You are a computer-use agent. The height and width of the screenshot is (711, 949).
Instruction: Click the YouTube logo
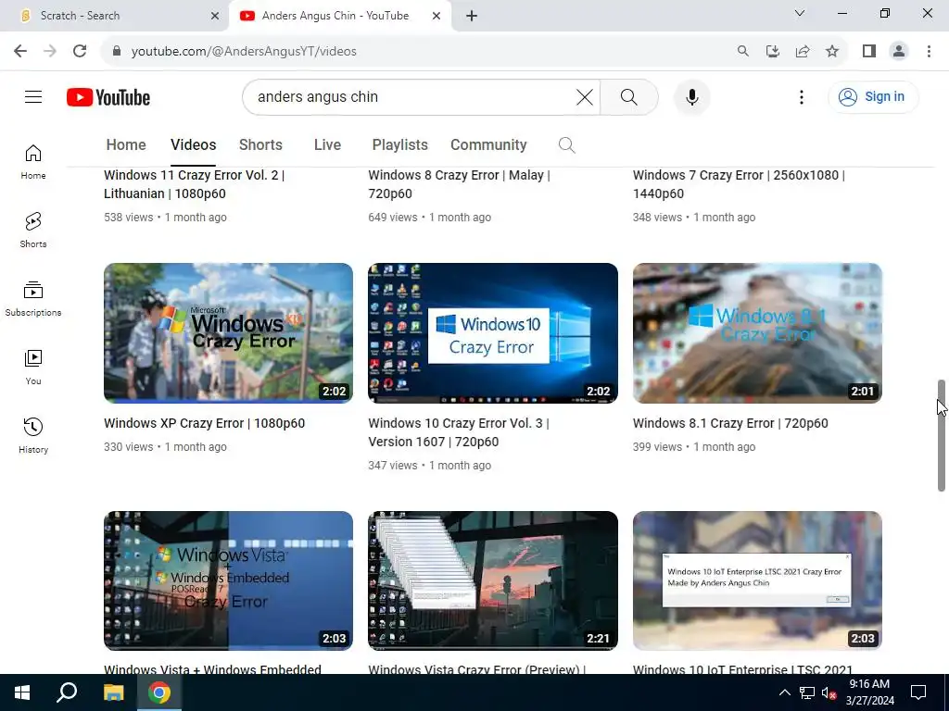[108, 97]
